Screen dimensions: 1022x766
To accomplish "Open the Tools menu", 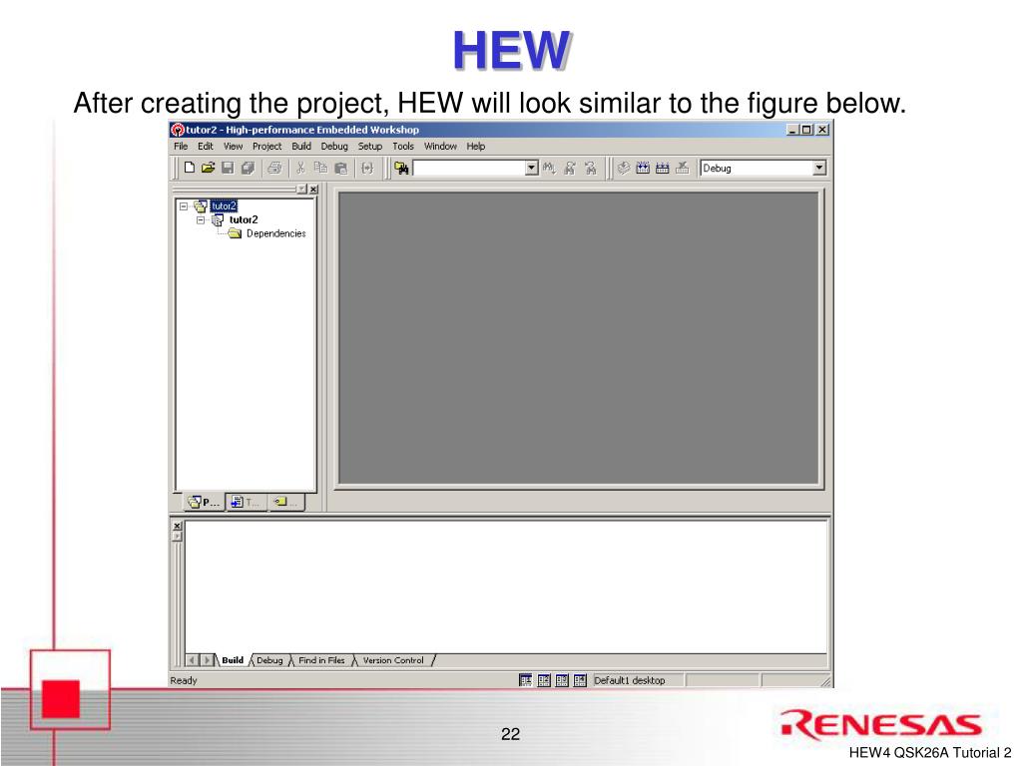I will click(403, 147).
